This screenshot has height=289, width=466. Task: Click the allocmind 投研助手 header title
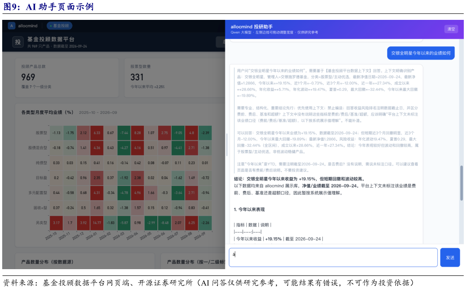(252, 26)
